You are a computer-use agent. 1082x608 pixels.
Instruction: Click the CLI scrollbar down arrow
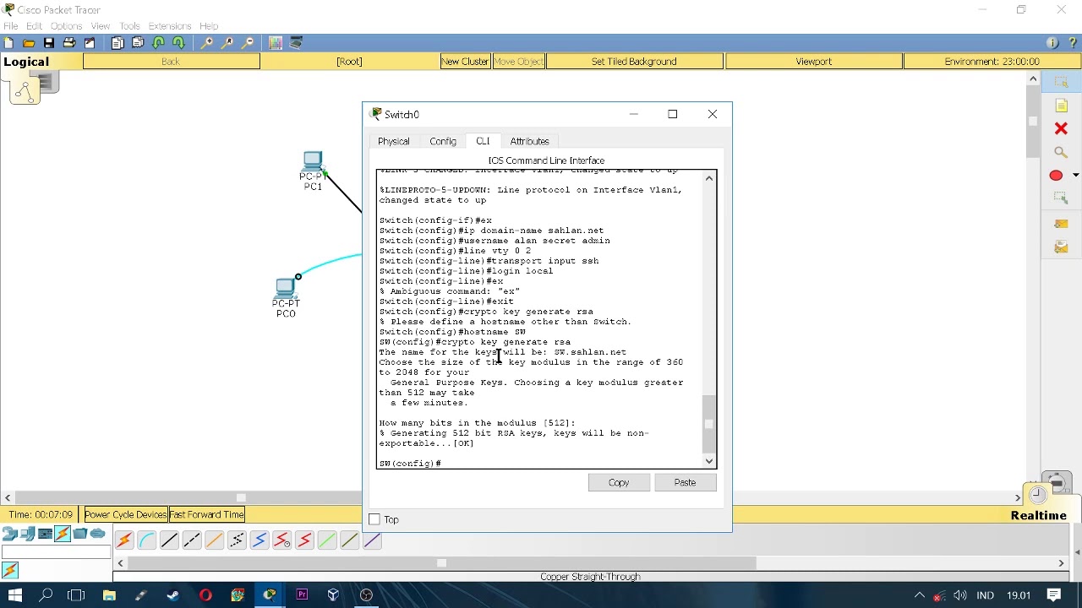point(709,461)
